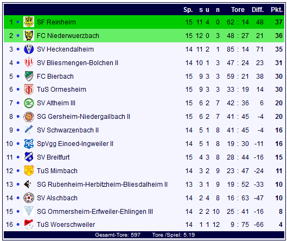Screen dimensions: 287x241
Task: Click the blue dot beside rank 1
Action: coord(18,22)
